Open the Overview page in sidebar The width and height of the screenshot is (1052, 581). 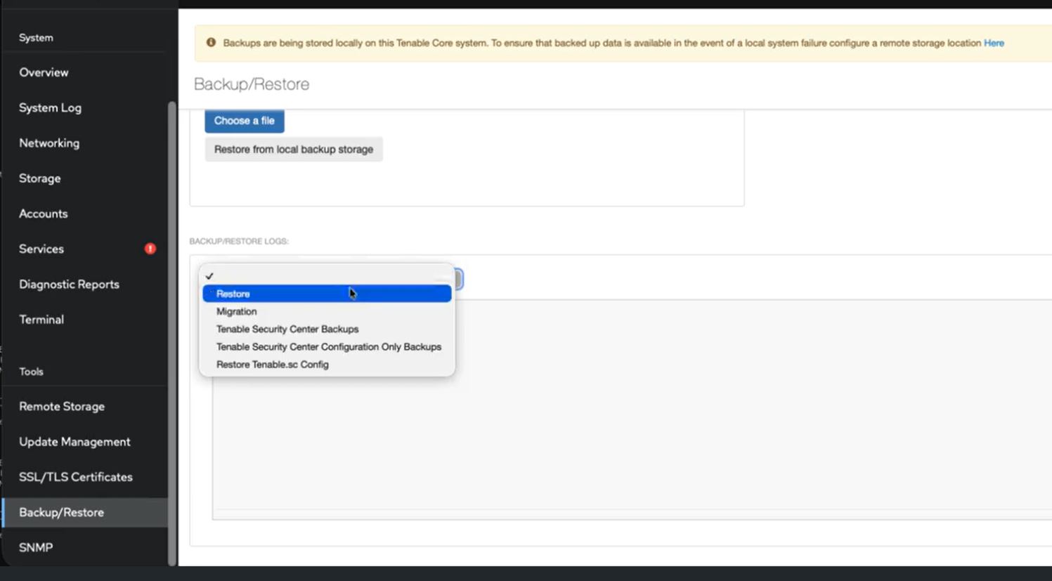(44, 72)
